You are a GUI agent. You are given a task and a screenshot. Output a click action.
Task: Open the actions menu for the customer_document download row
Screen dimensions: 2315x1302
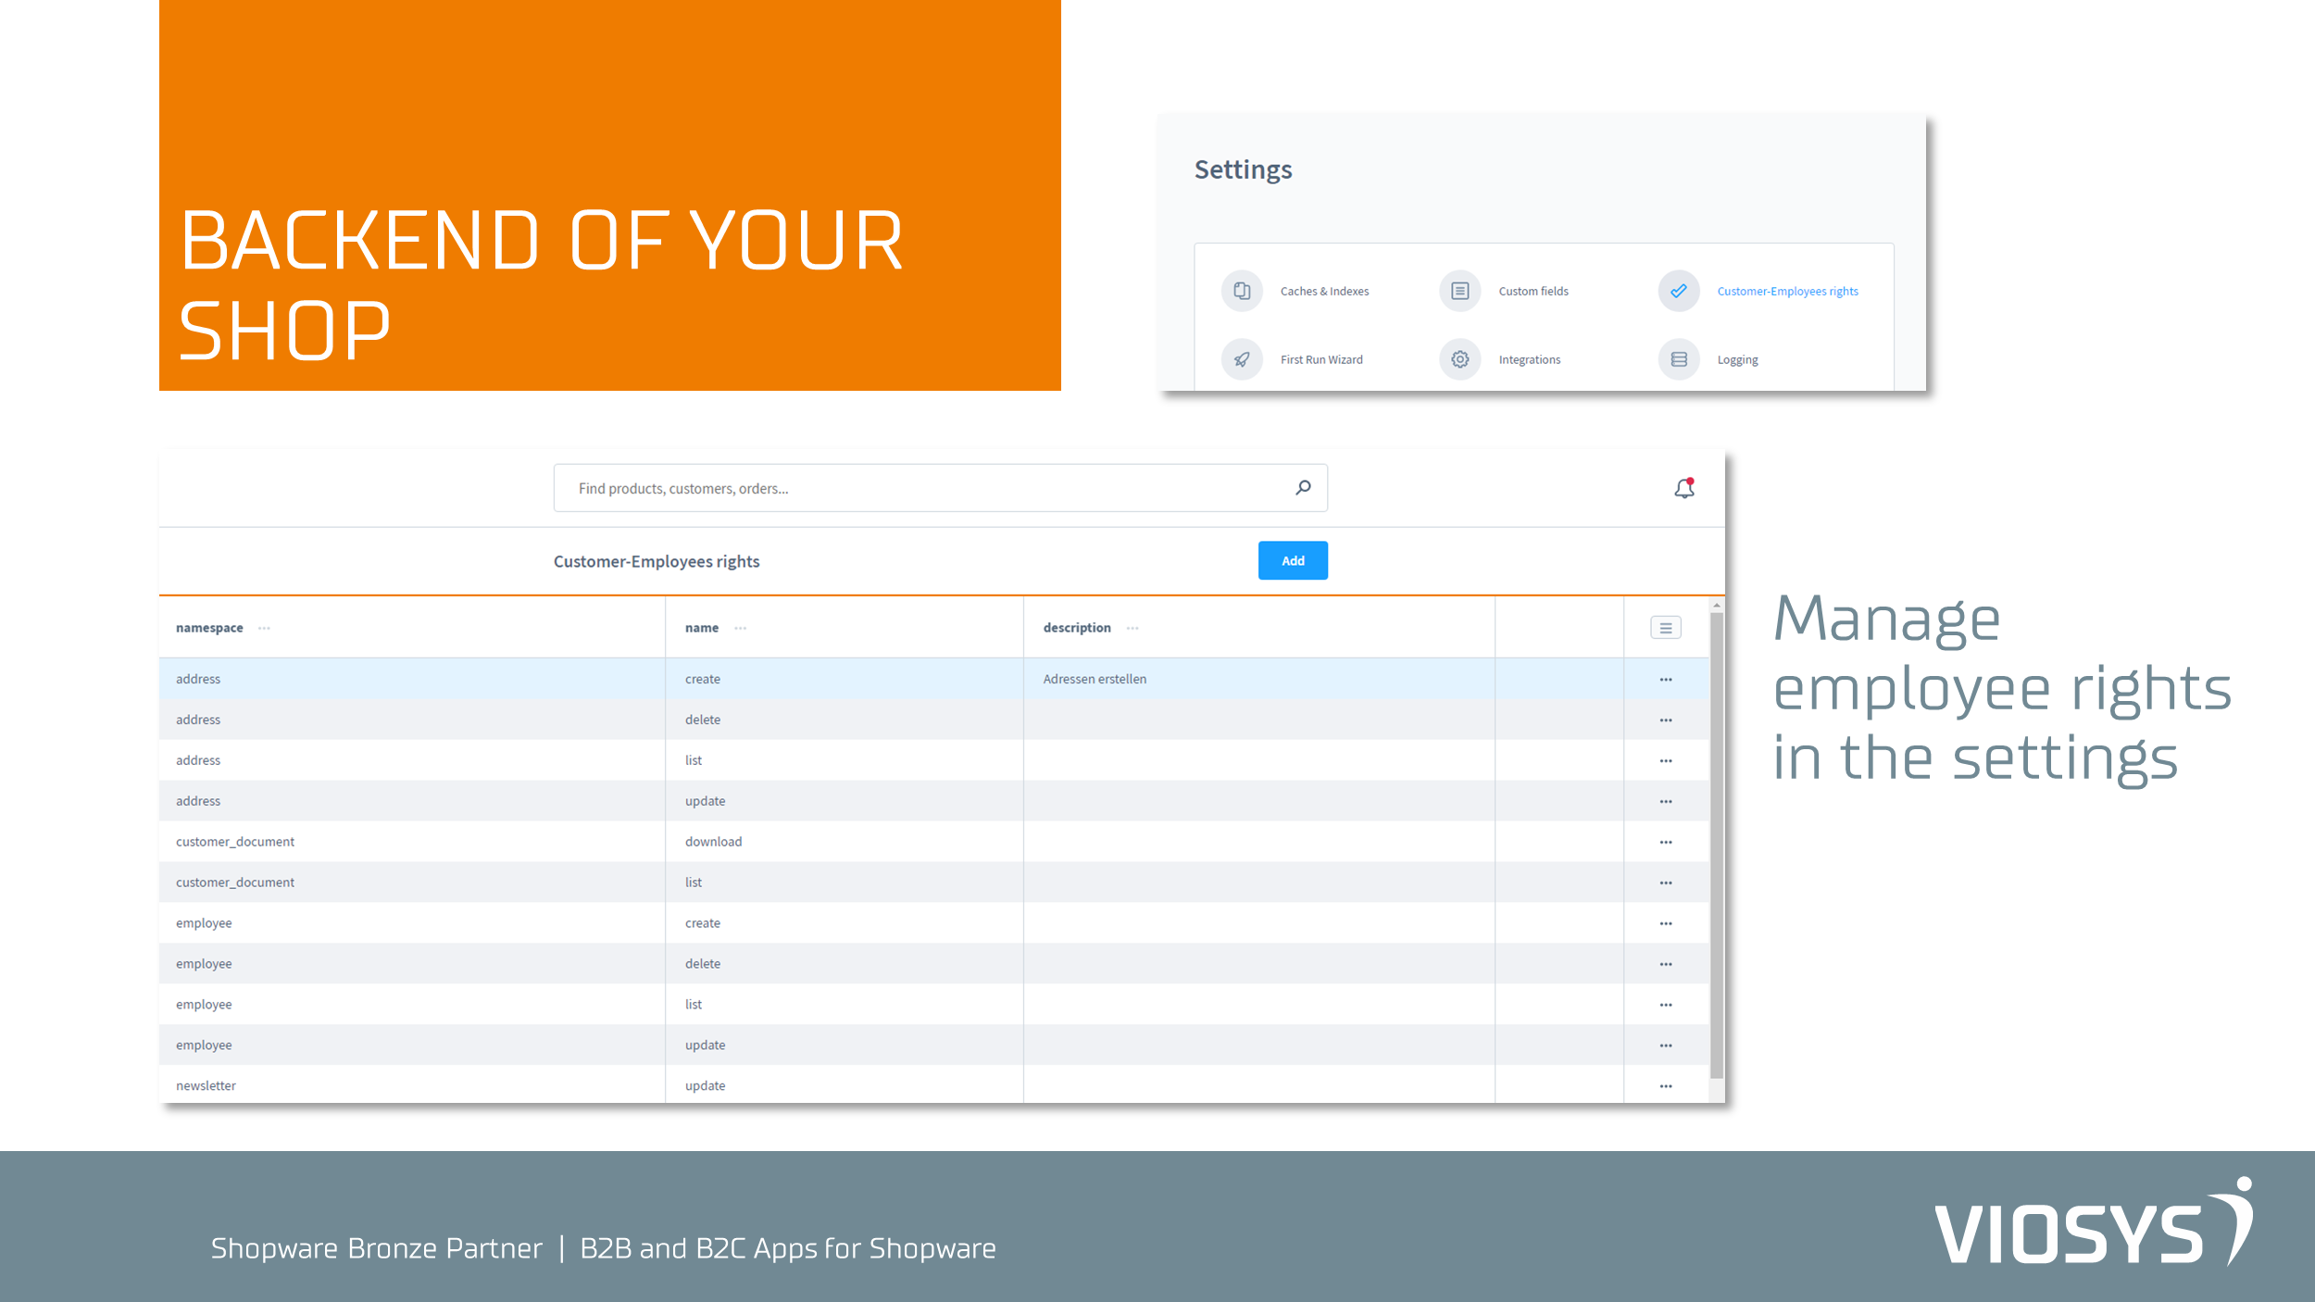pos(1666,843)
